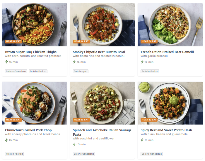Click the lightning icon under Chimichurri Grilled Pork Chop
Image resolution: width=205 pixels, height=161 pixels.
6,140
